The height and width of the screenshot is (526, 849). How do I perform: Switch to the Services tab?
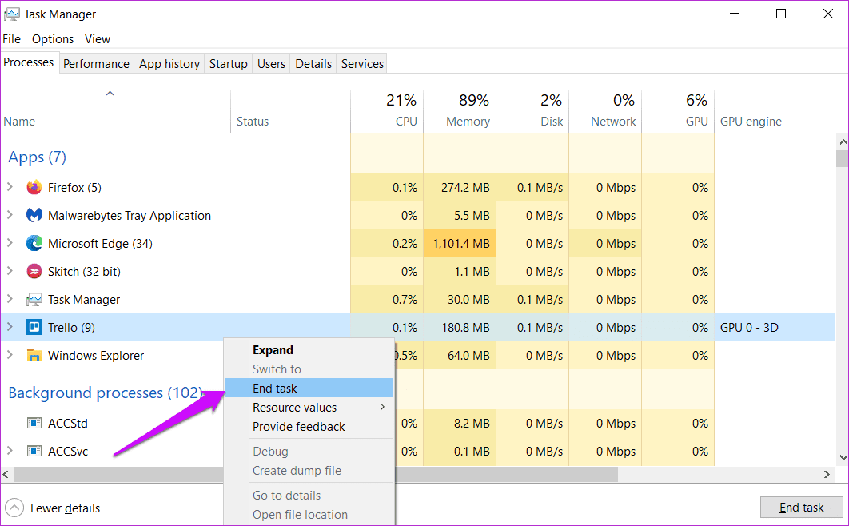pos(362,64)
